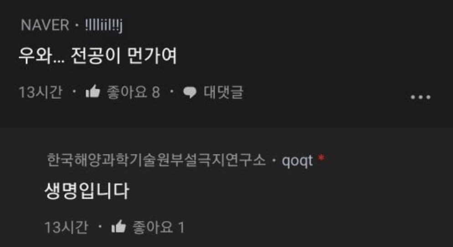Open 대댓글 to write a reply
453x247 pixels.
(223, 93)
